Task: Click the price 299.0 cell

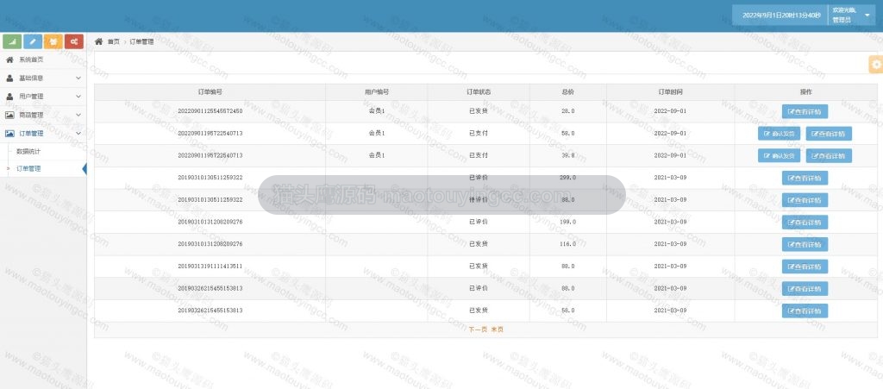Action: [x=567, y=178]
